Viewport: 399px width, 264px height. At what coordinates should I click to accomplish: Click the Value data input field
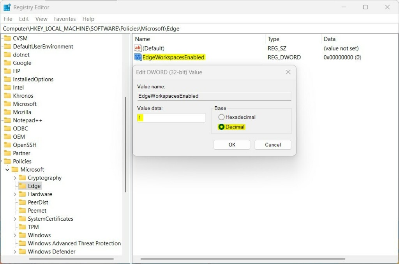point(171,118)
